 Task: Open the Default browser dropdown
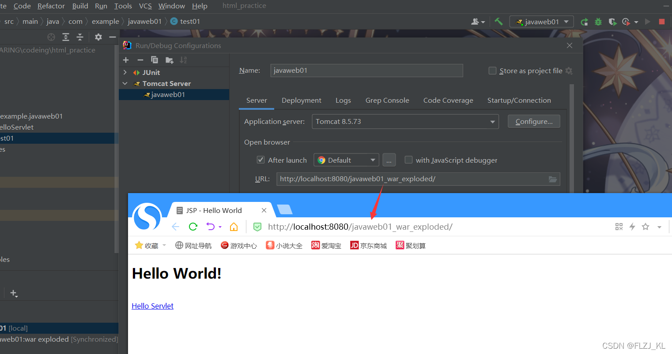coord(347,160)
